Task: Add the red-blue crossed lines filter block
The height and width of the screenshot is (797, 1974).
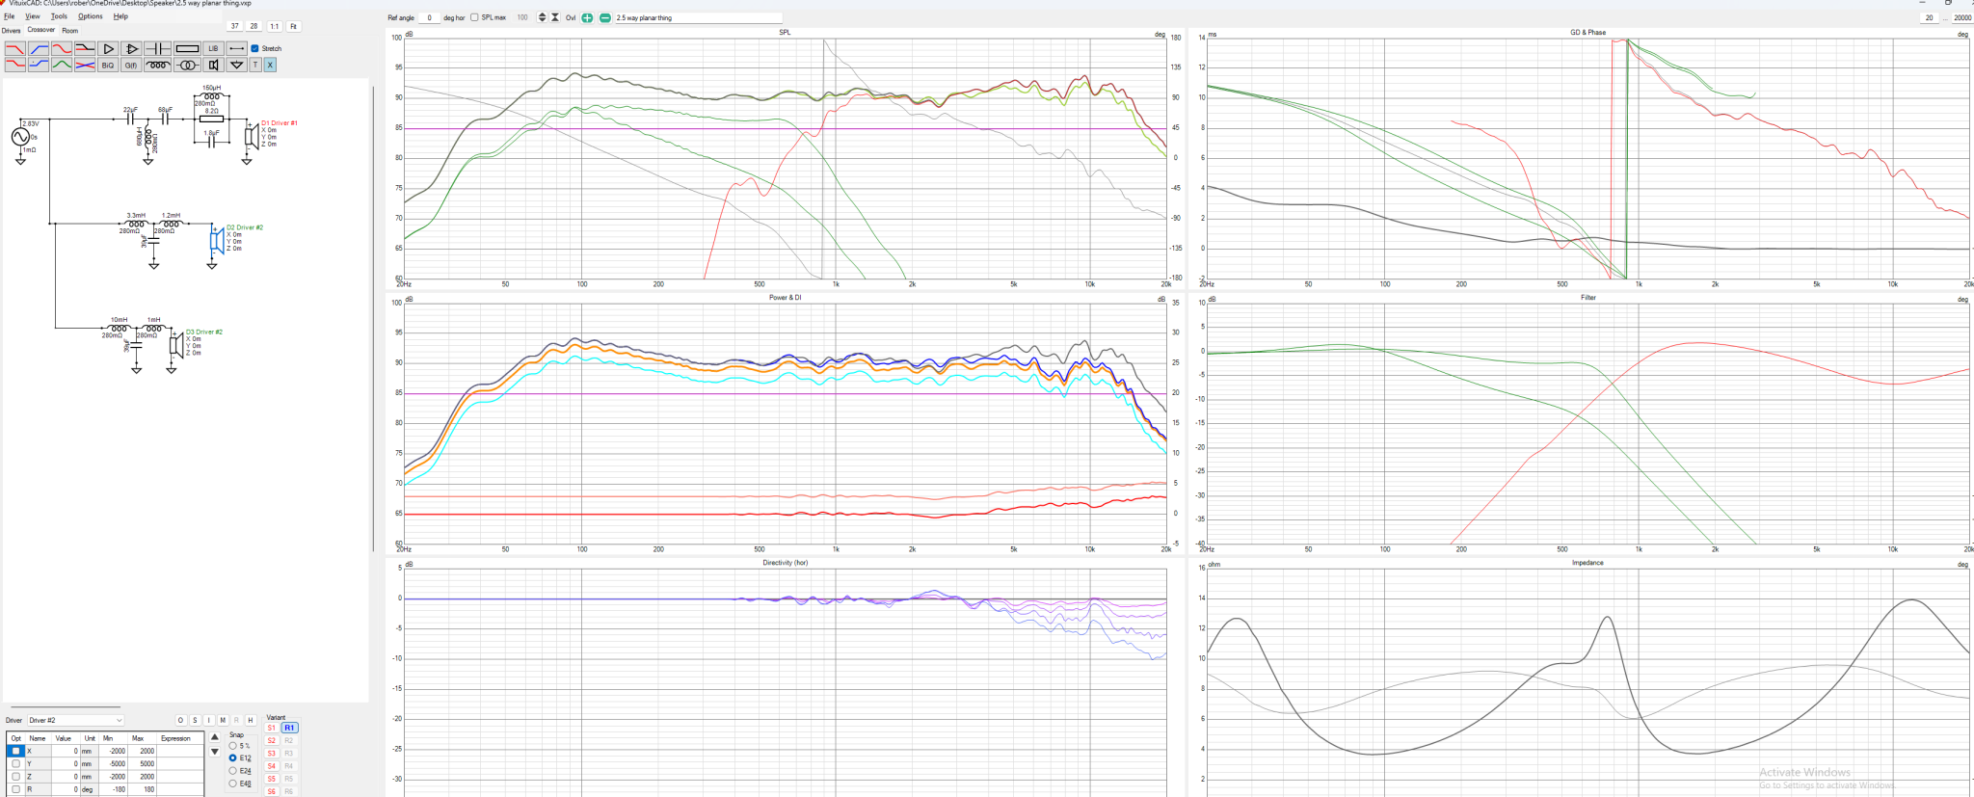Action: [85, 65]
